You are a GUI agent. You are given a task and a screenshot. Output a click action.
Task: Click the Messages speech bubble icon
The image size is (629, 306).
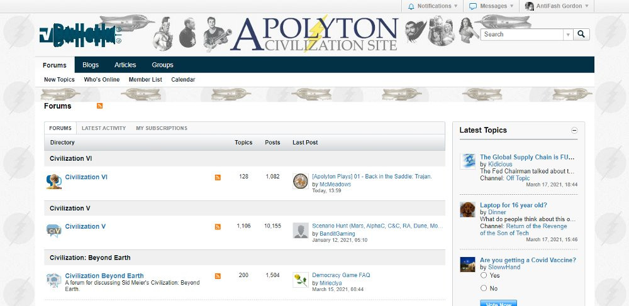(473, 6)
